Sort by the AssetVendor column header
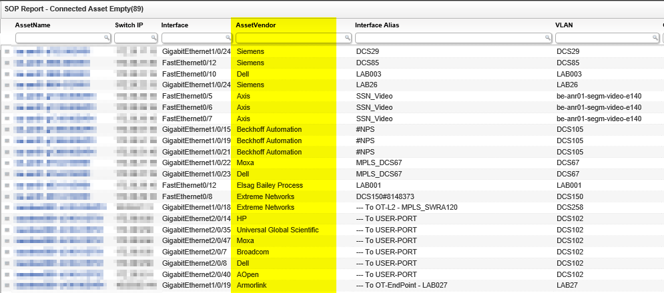Screen dimensions: 664x293 [256, 25]
